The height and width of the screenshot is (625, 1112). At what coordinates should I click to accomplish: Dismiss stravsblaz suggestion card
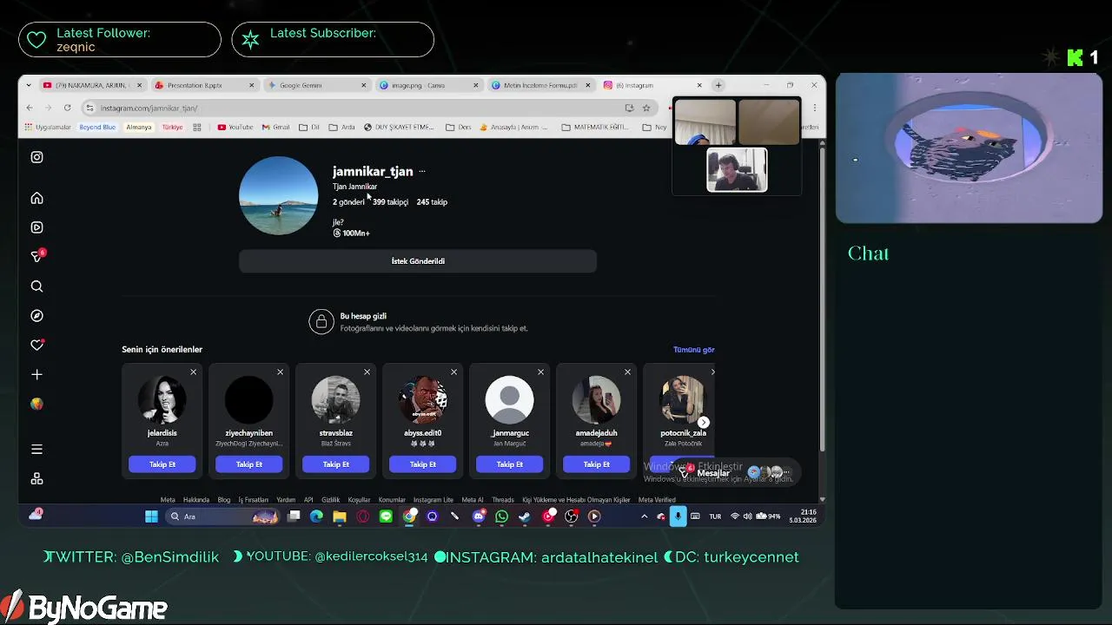[367, 372]
